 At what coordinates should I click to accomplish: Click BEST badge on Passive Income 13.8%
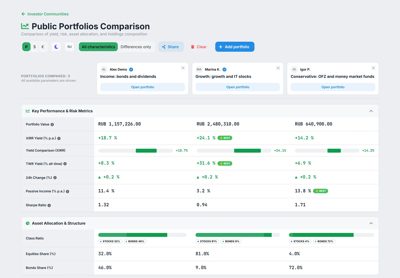320,191
